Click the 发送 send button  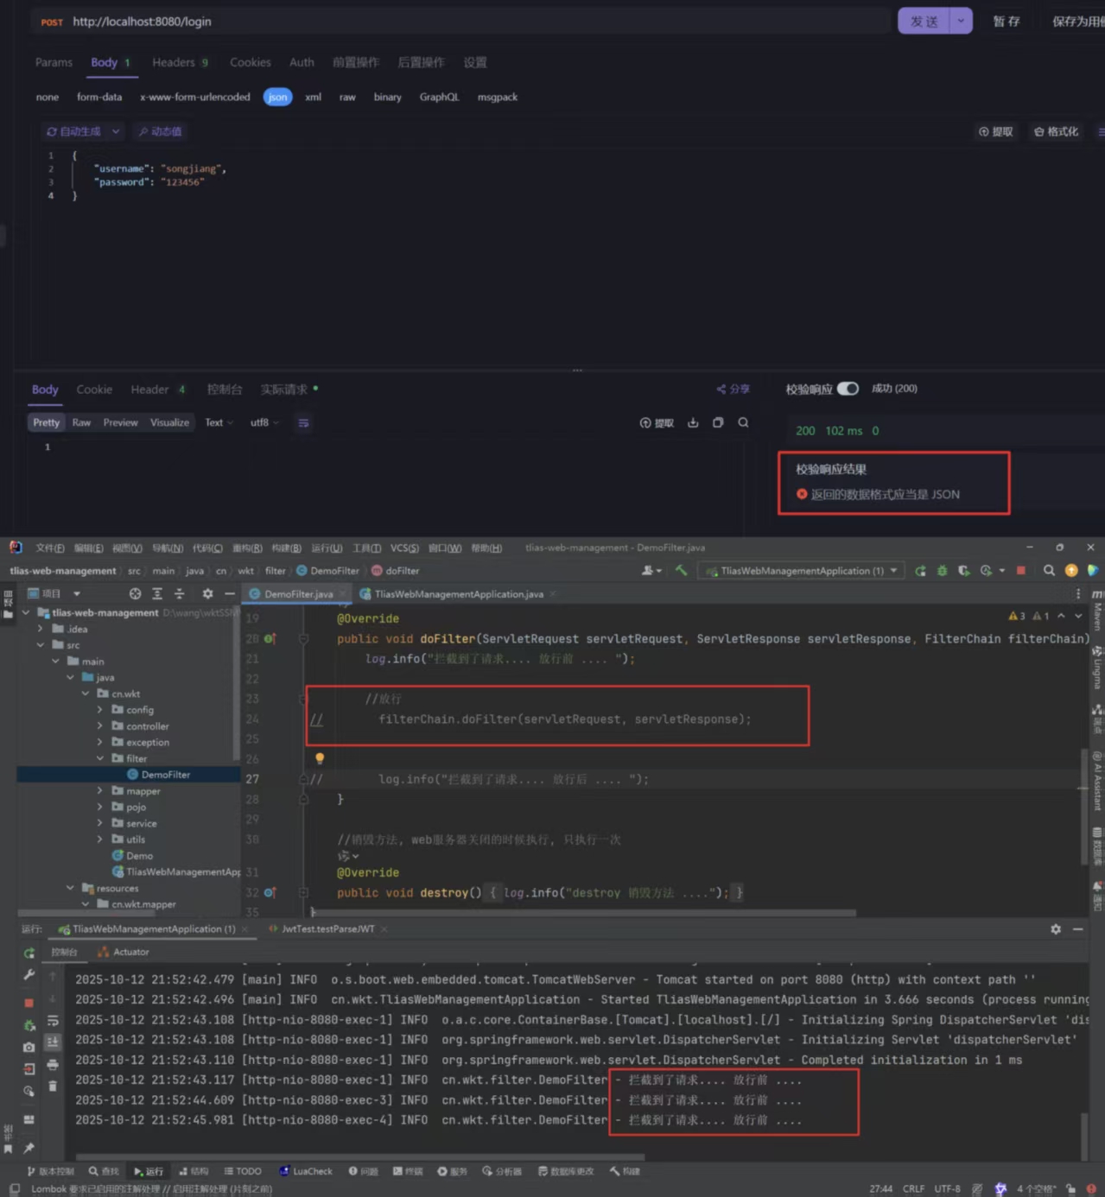(924, 22)
